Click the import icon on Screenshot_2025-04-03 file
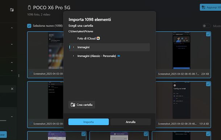This screenshot has width=221, height=140. coord(31,73)
